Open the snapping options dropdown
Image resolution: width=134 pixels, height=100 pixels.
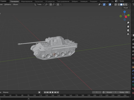point(54,4)
